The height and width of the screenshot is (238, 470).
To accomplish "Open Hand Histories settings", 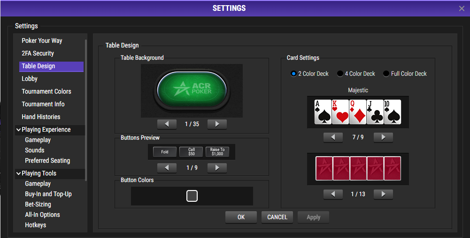I will (x=41, y=117).
